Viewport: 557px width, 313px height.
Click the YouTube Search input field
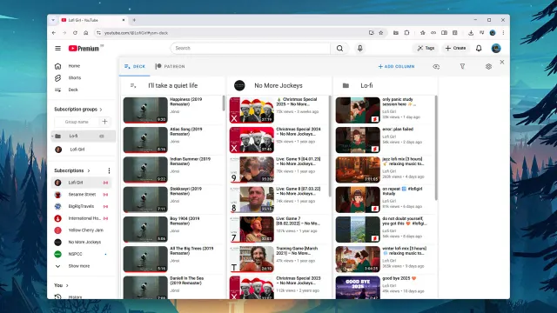[x=251, y=49]
